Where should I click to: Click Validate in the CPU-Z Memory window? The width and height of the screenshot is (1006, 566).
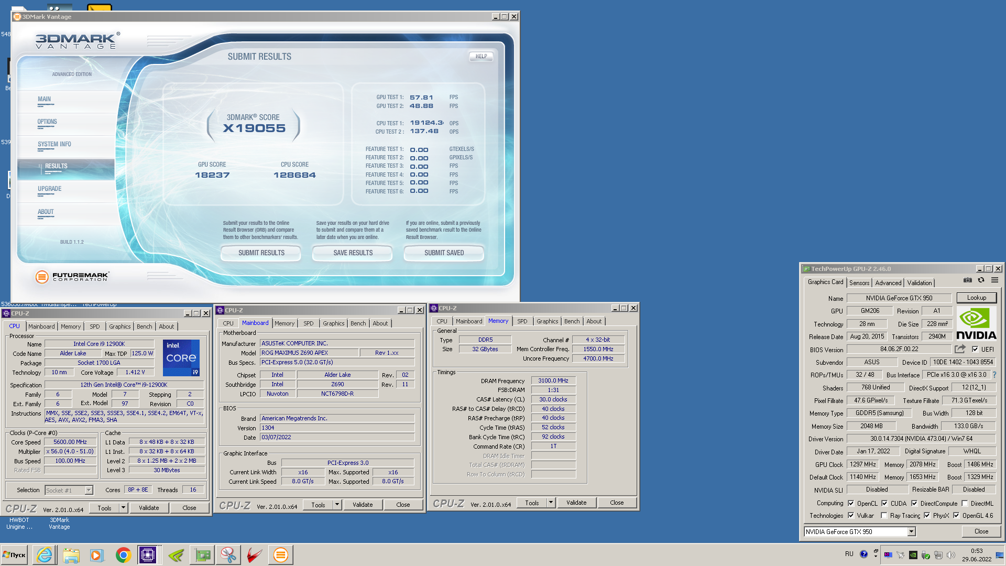576,503
